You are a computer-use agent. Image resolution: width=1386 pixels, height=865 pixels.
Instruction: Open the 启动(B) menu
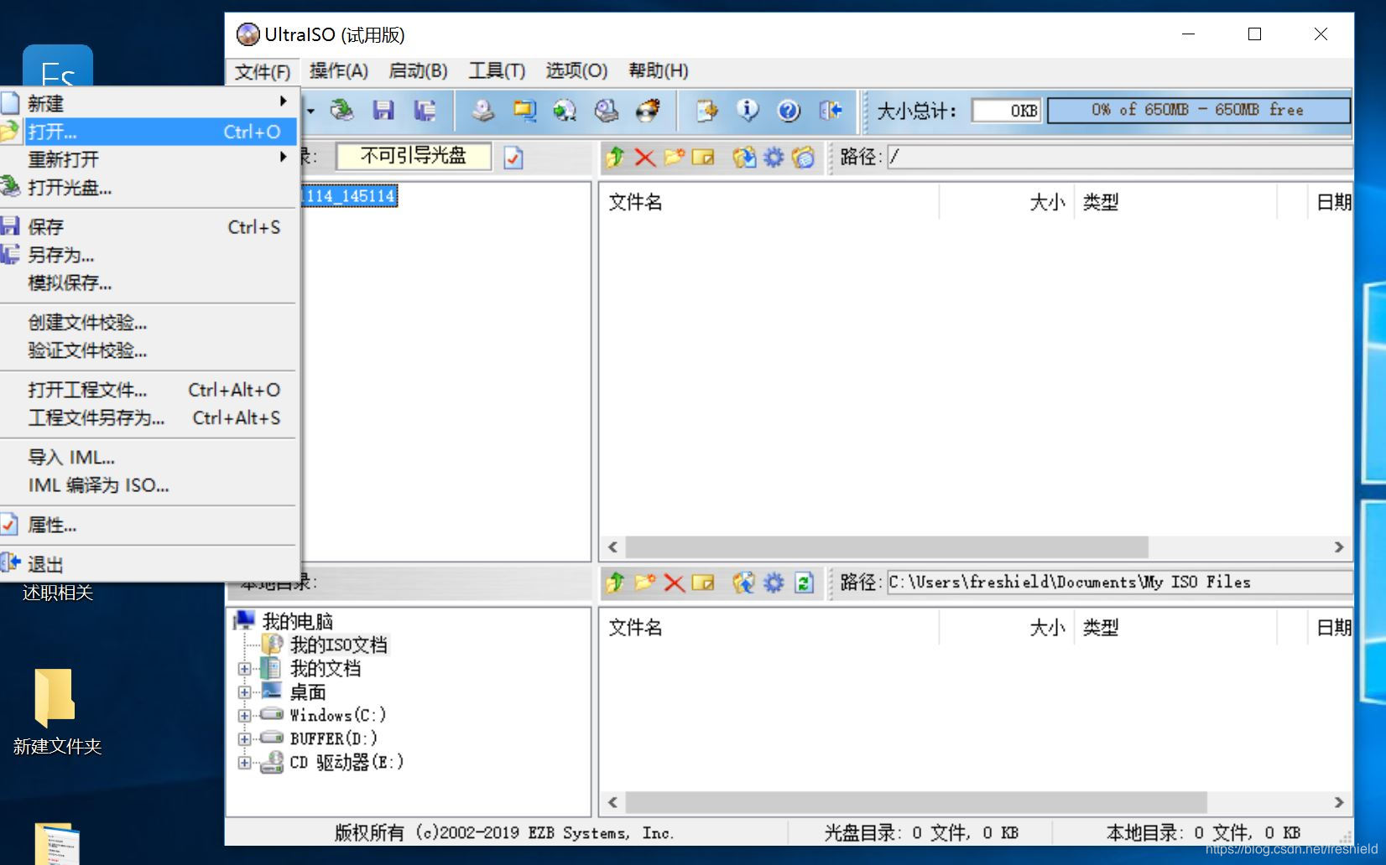click(x=418, y=71)
